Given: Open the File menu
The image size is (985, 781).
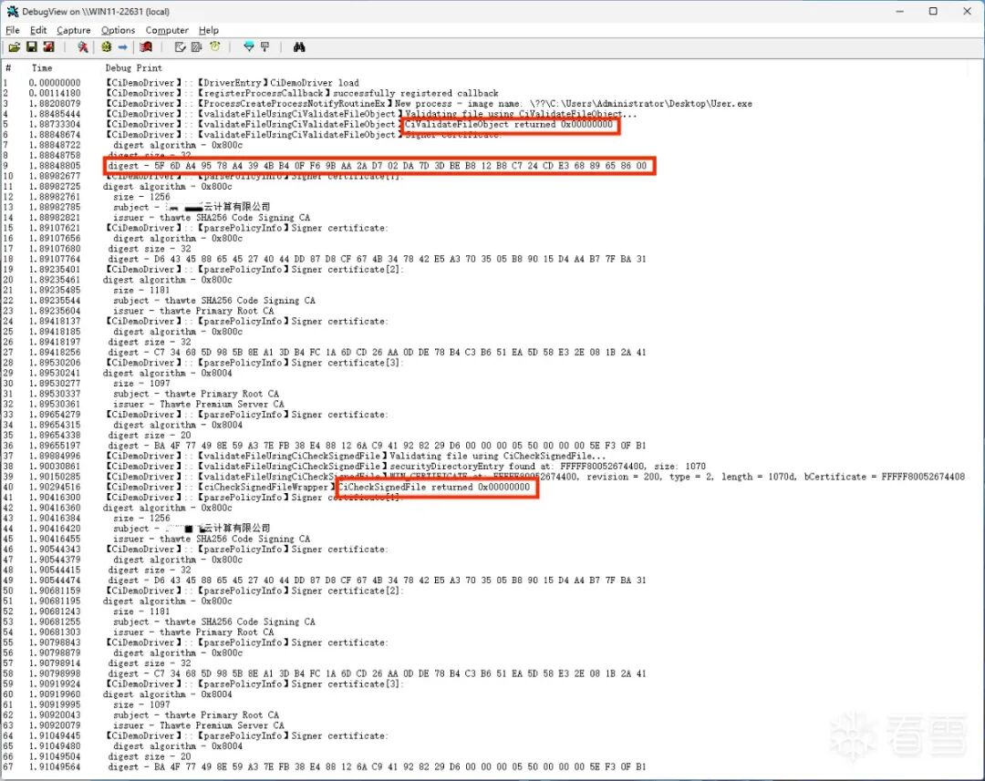Looking at the screenshot, I should coord(13,30).
